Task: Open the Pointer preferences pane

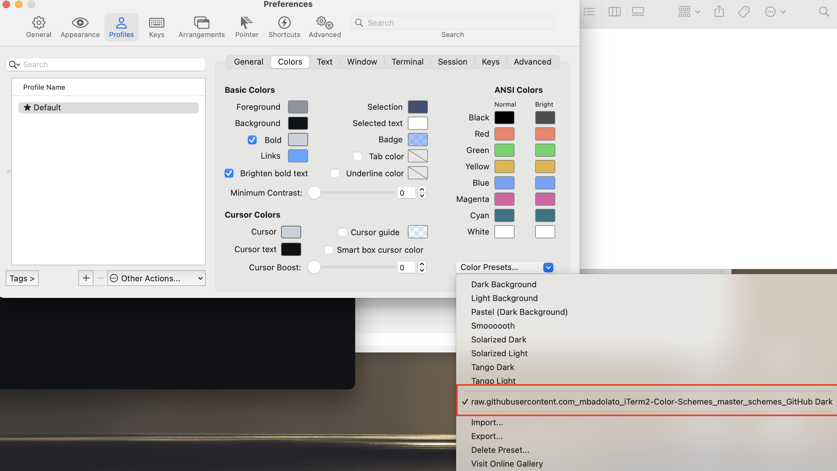Action: click(x=247, y=27)
